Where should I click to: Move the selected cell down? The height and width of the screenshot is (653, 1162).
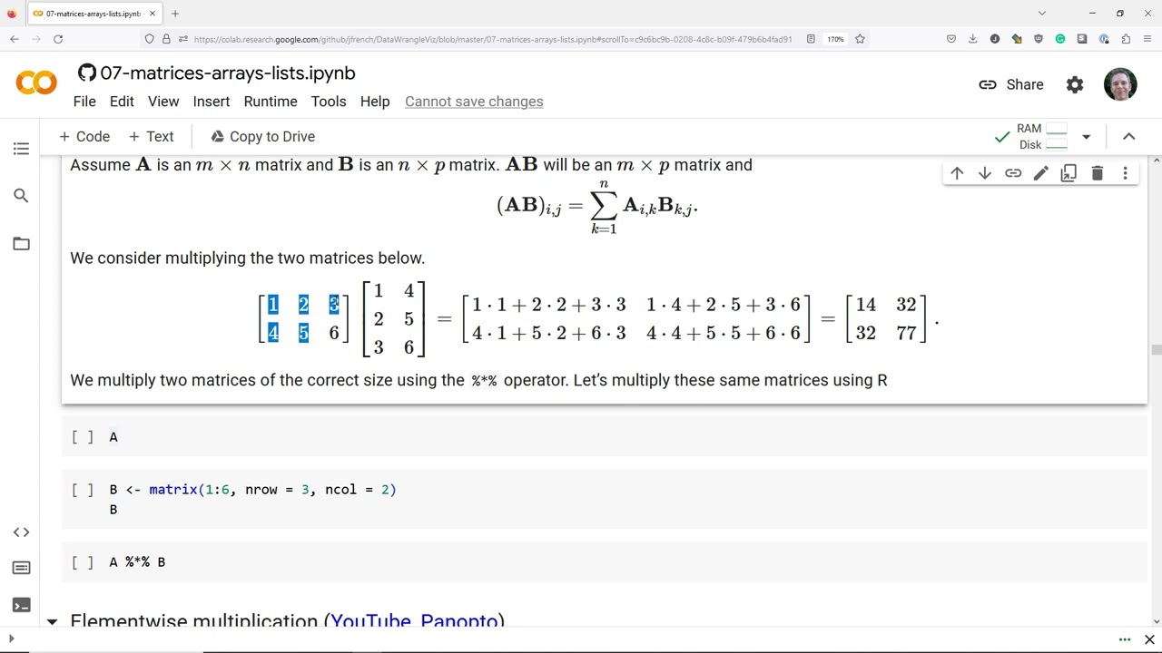[985, 173]
